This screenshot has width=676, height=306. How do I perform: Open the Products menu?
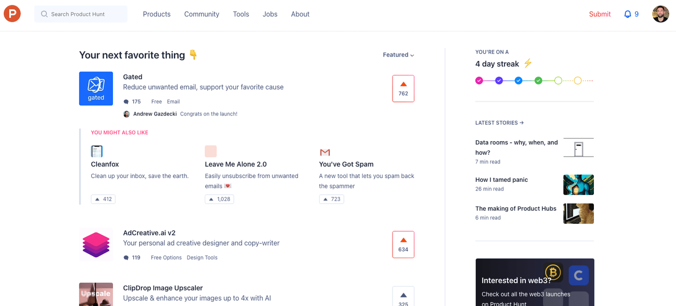(x=156, y=14)
